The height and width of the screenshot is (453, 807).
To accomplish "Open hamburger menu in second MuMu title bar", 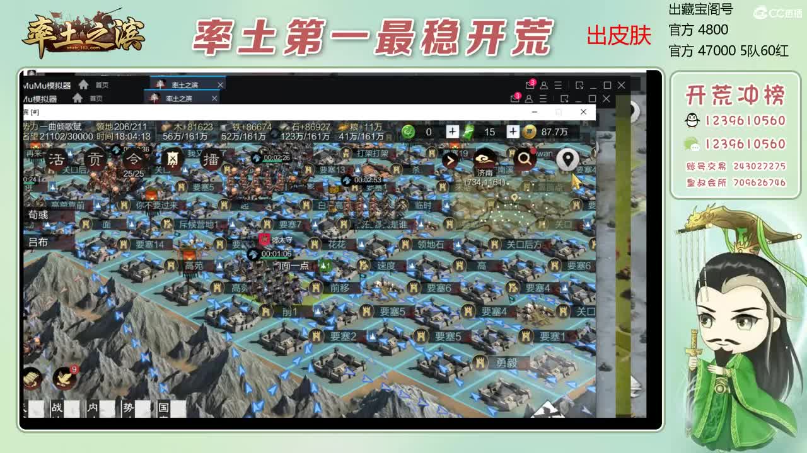I will coord(543,99).
